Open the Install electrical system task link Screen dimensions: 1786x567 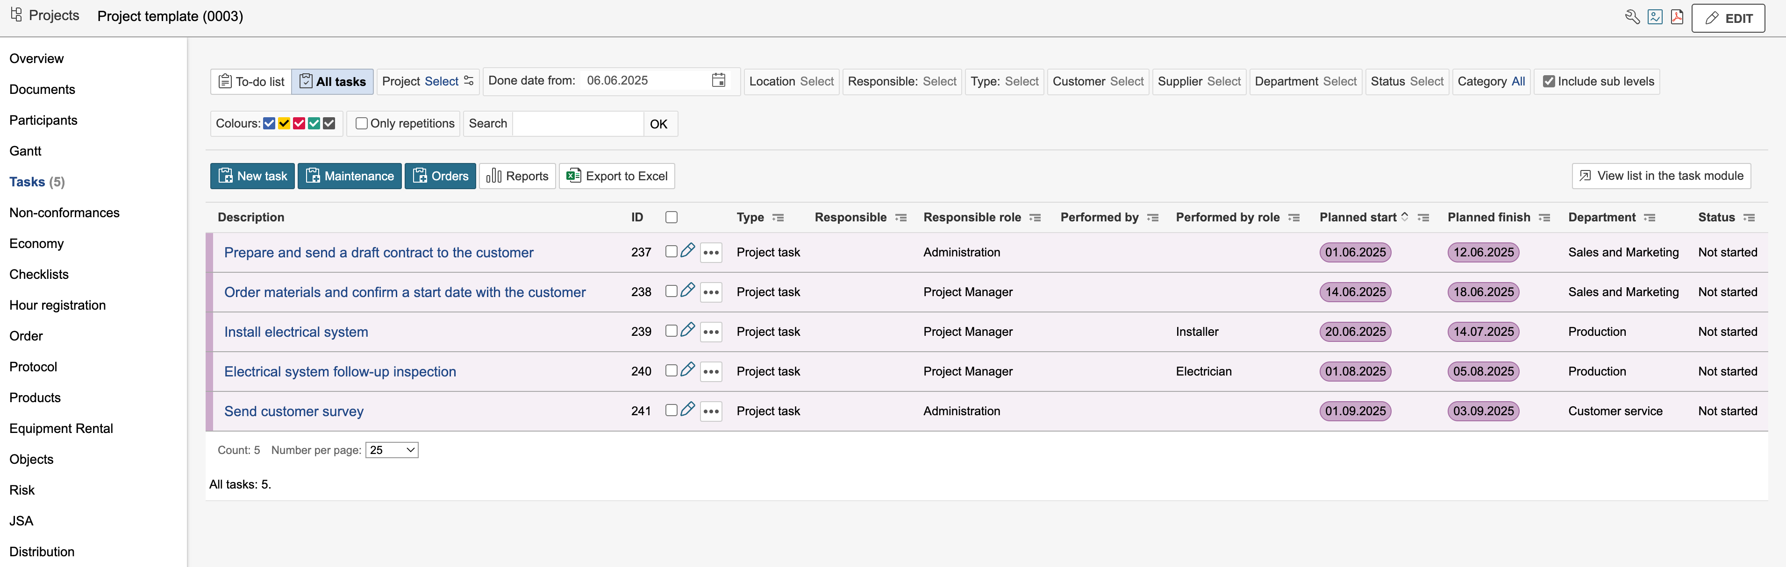coord(296,332)
